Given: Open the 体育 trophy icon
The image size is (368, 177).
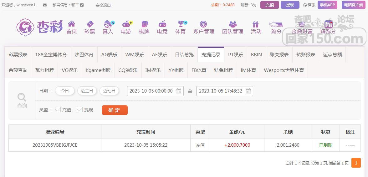Looking at the screenshot, I should (x=181, y=24).
